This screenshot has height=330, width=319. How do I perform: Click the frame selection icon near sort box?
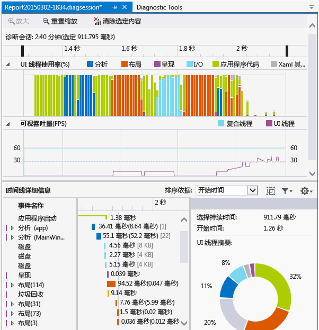(270, 191)
